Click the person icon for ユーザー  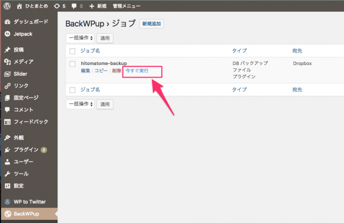8,162
